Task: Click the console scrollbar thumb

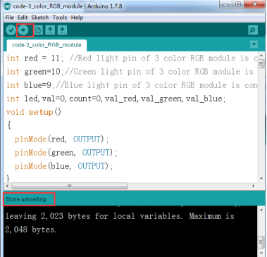Action: 261,242
